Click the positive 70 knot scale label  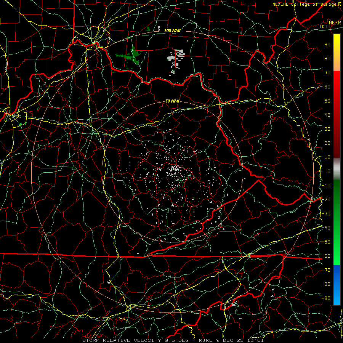click(x=327, y=73)
